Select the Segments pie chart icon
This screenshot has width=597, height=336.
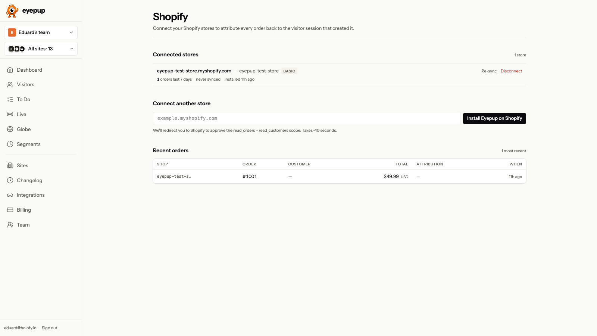[x=10, y=144]
